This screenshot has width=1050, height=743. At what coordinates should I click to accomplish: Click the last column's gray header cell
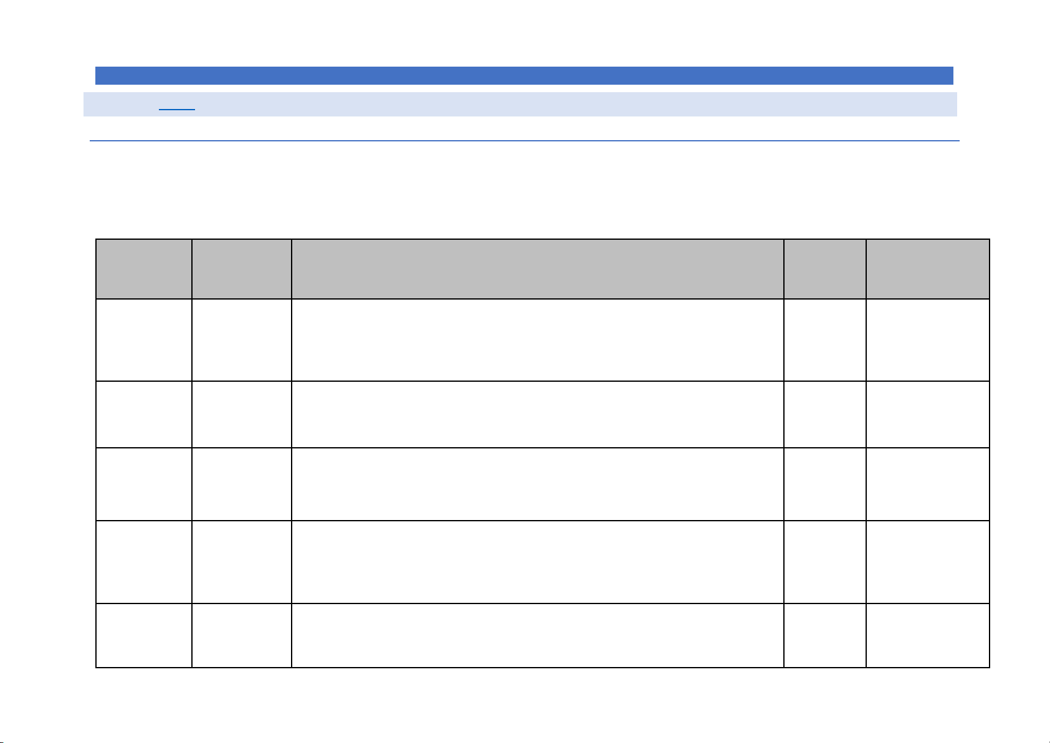(x=927, y=269)
